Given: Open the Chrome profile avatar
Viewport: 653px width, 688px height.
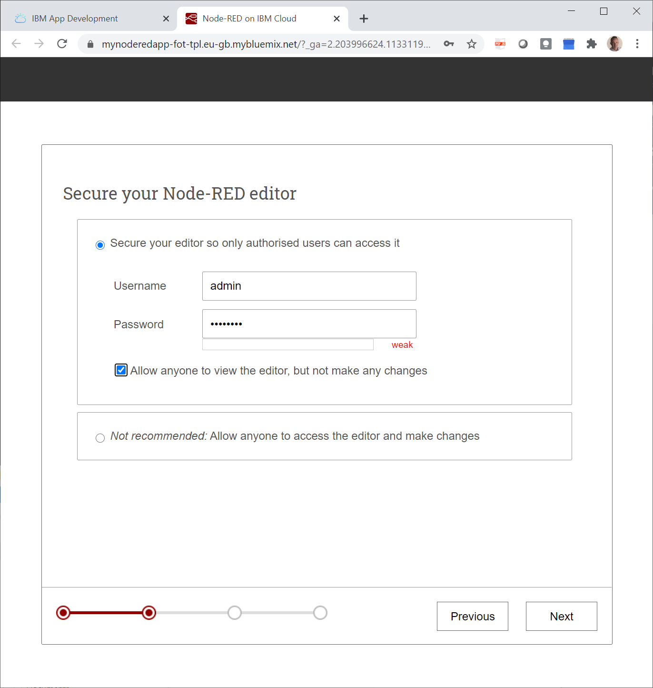Looking at the screenshot, I should click(614, 44).
